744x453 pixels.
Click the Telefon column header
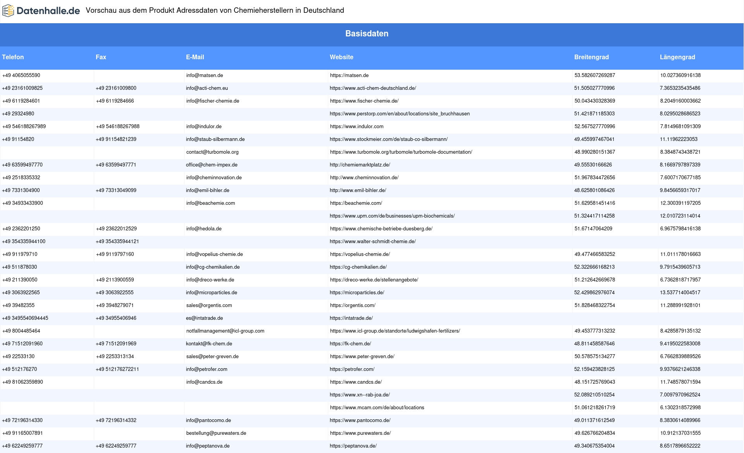click(x=13, y=57)
